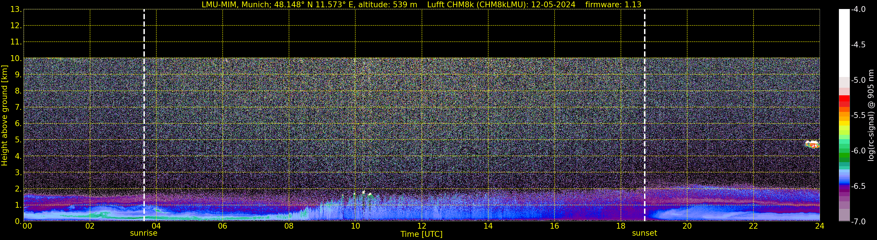The height and width of the screenshot is (240, 877).
Task: Click the height axis tick label "4"
Action: [18, 156]
